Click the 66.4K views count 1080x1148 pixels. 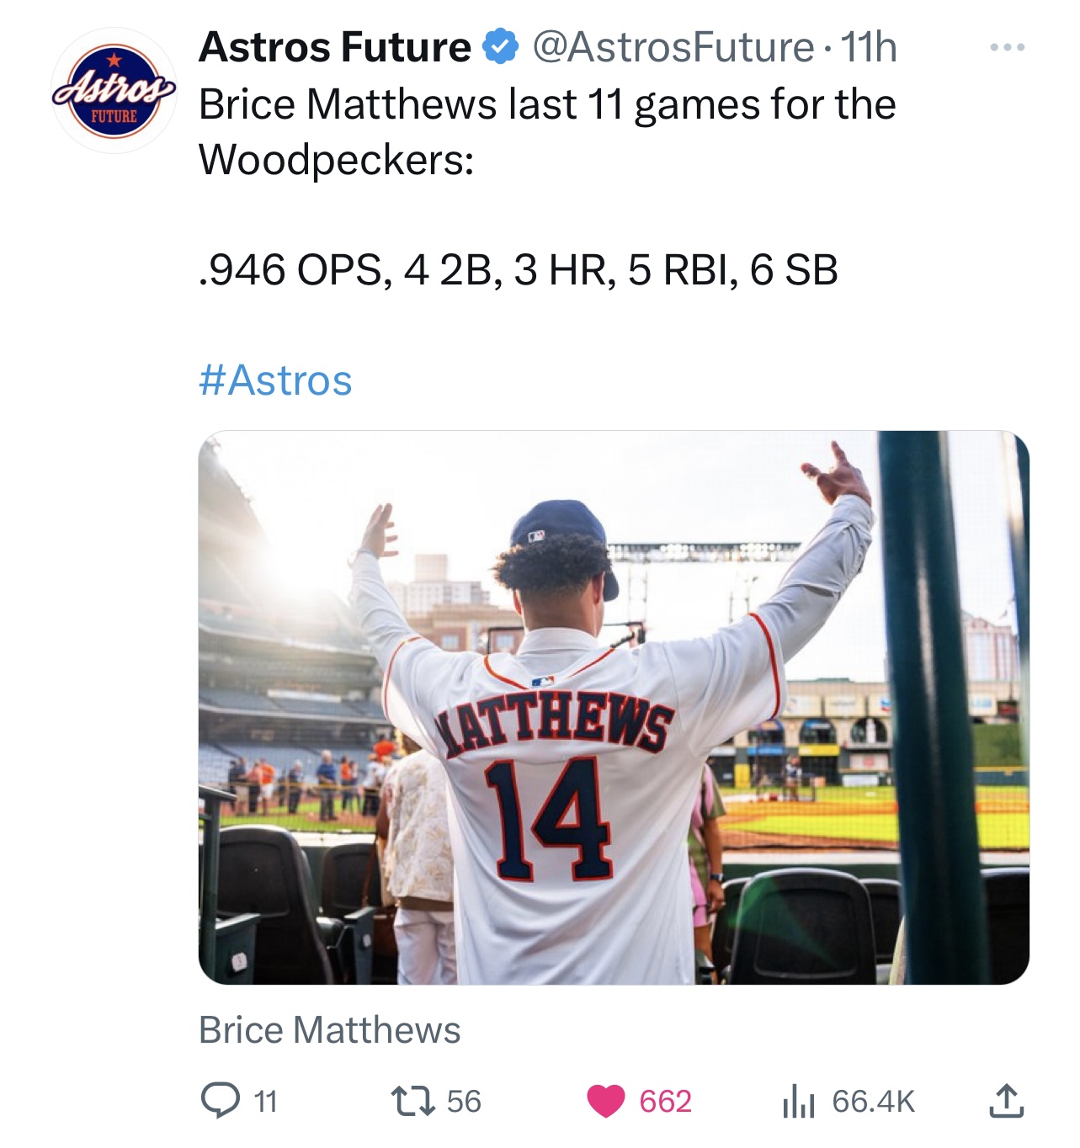(872, 1101)
